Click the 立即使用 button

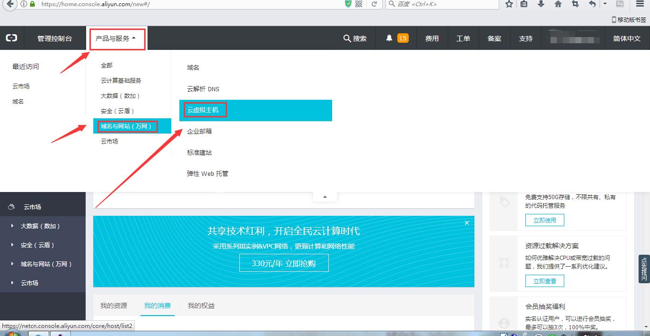(544, 220)
